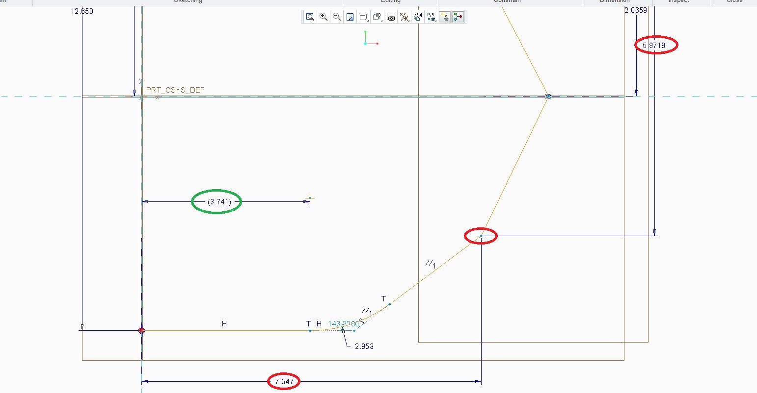Select the H constraint above the long horizontal line
The image size is (757, 393).
pyautogui.click(x=224, y=324)
